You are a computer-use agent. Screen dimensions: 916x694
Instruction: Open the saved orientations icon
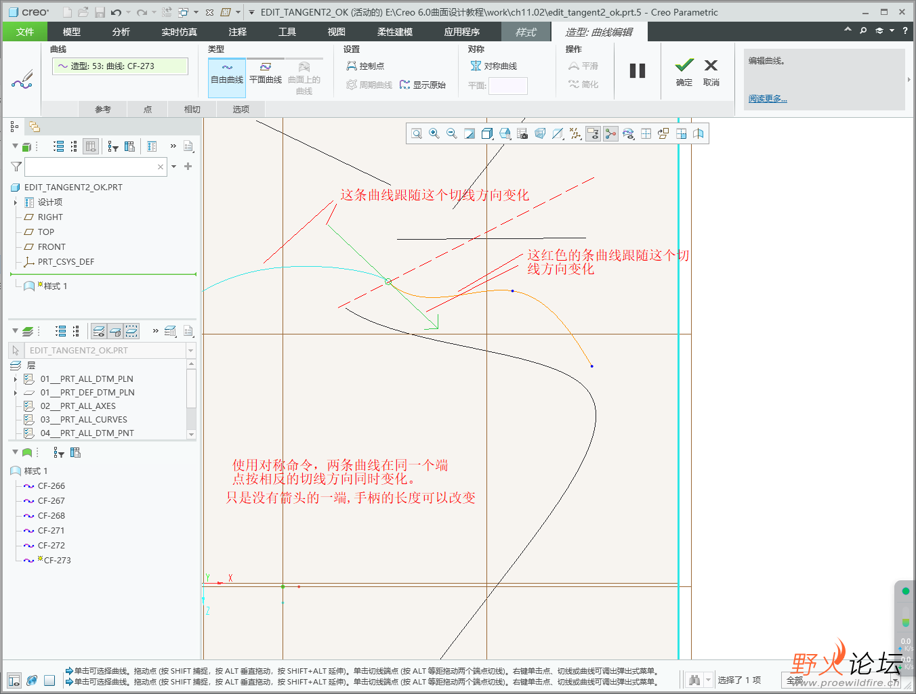pyautogui.click(x=505, y=134)
